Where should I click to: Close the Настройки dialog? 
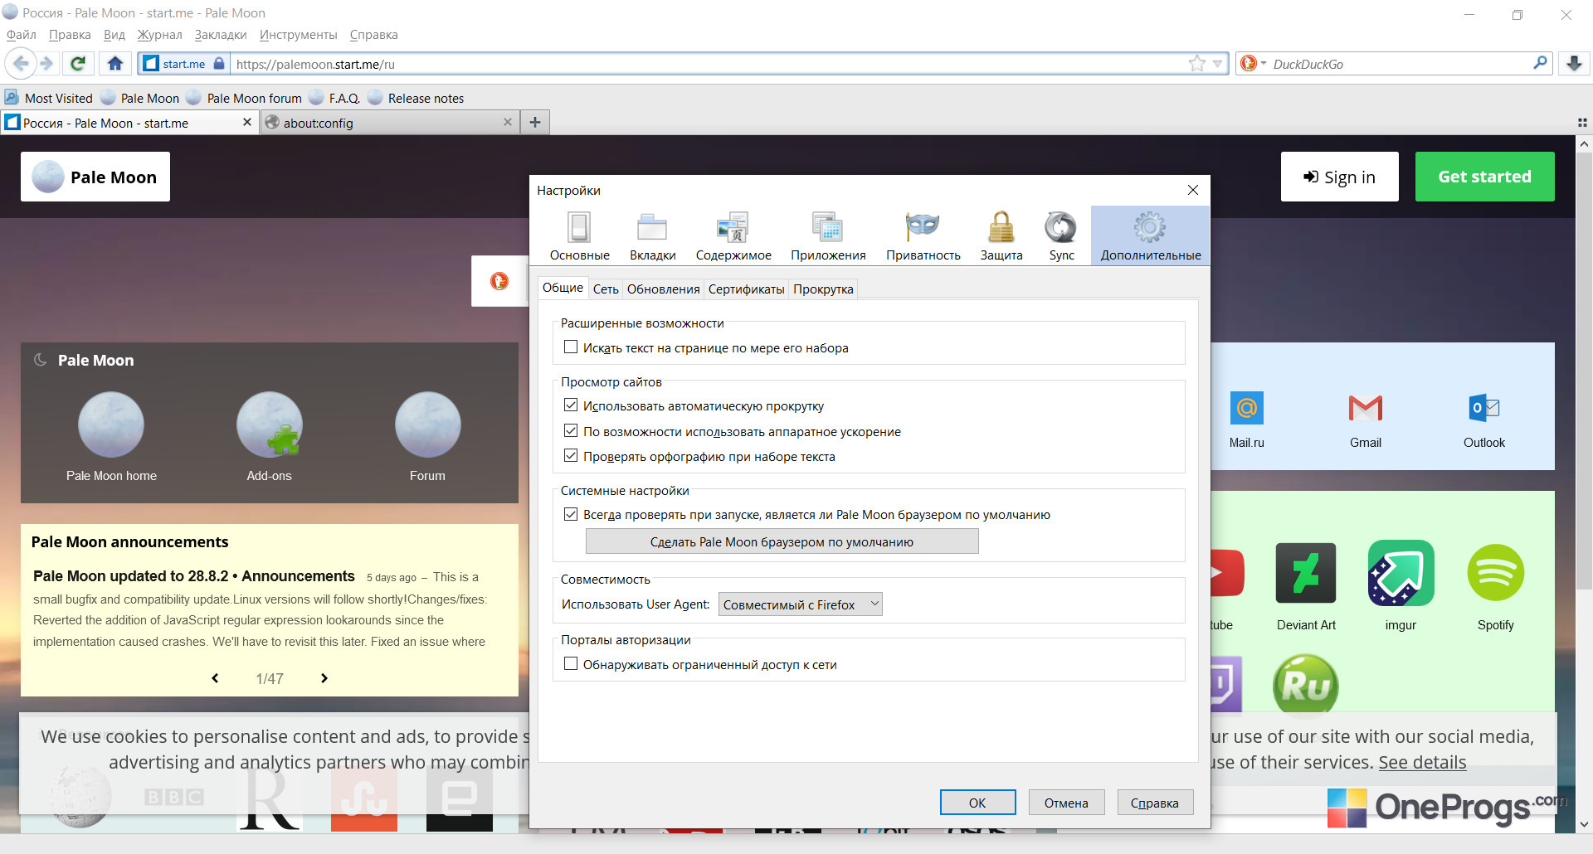(1193, 190)
